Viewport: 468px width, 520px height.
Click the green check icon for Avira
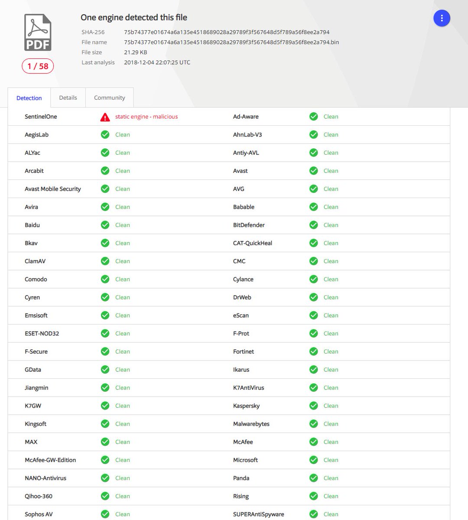(x=105, y=207)
